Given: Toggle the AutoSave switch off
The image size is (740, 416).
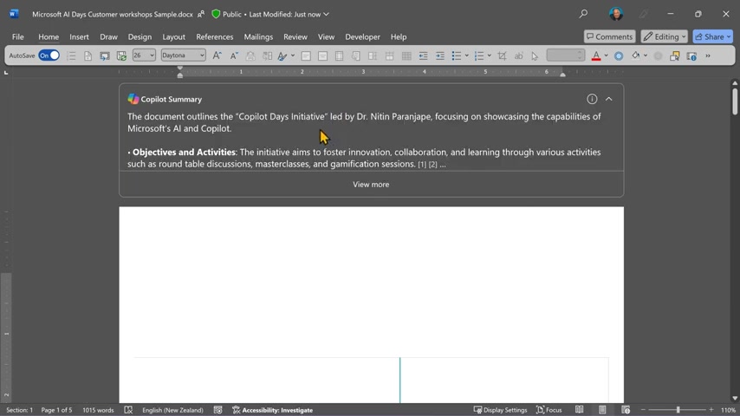Looking at the screenshot, I should pos(49,55).
